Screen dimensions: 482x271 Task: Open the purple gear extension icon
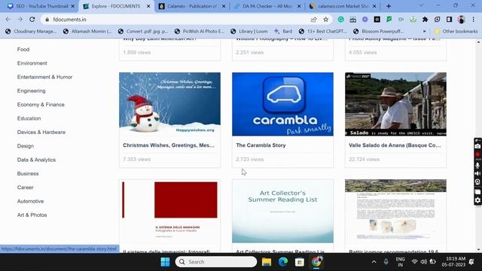[365, 20]
